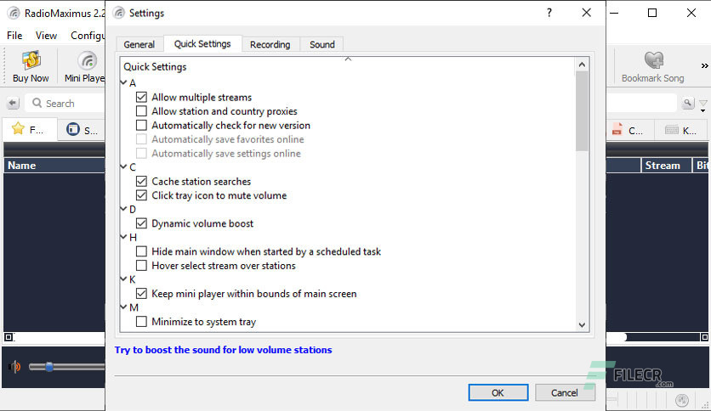Screen dimensions: 711x411
Task: Click the Settings dialog help question mark
Action: coord(549,13)
